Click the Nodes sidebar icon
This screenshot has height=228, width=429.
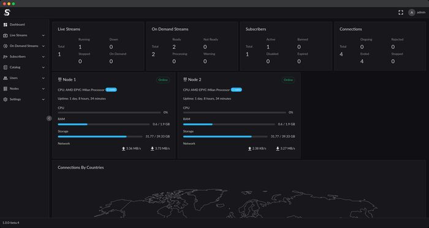tap(5, 89)
